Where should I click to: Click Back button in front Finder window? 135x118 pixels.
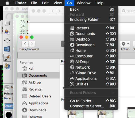click(x=25, y=44)
